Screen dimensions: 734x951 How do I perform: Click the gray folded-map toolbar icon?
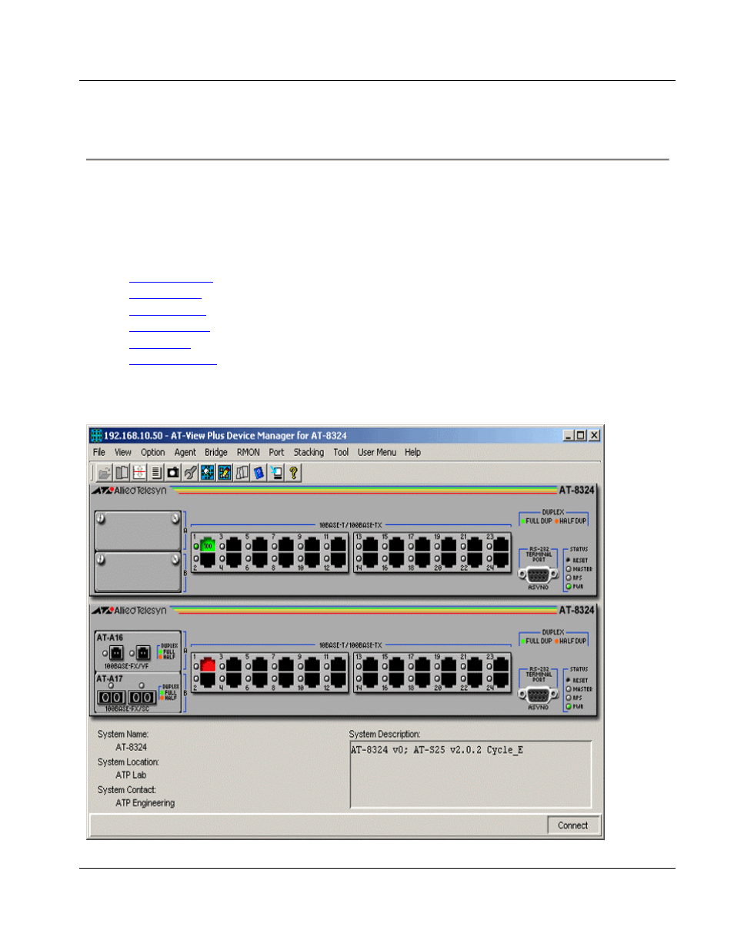242,473
